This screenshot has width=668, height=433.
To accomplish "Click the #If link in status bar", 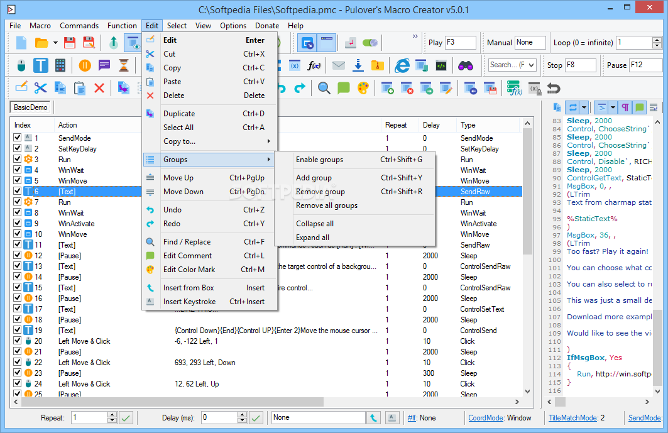I will point(412,418).
